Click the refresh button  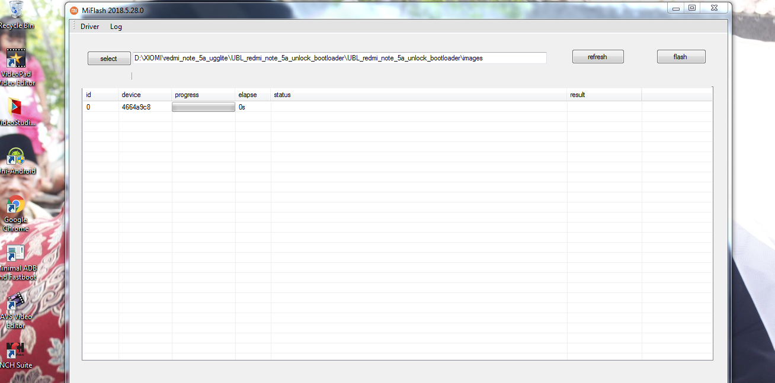pyautogui.click(x=598, y=57)
